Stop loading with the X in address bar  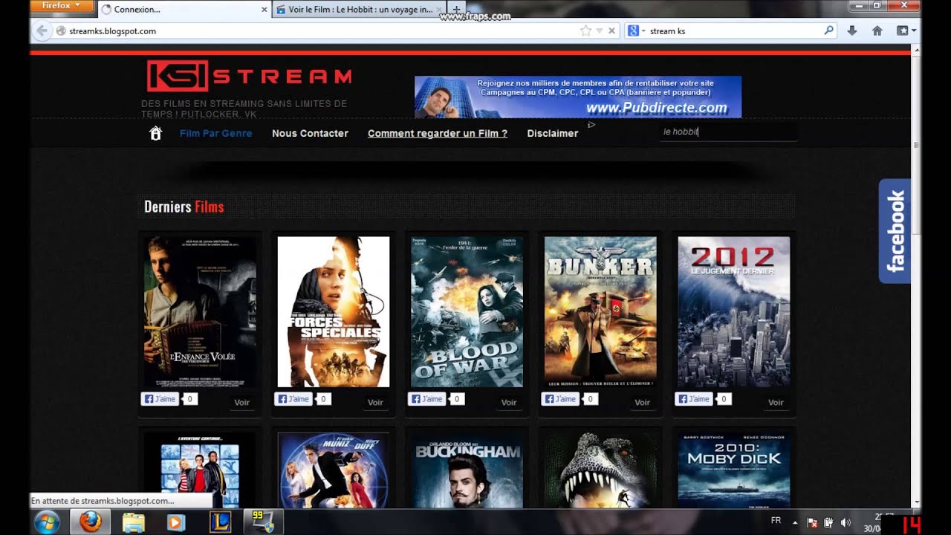pos(611,31)
